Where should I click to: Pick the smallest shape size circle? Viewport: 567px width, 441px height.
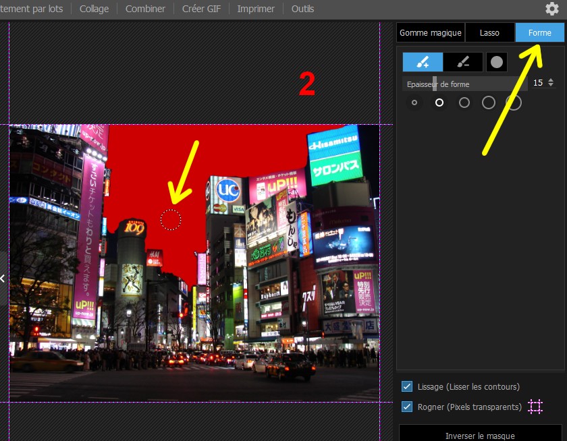pos(414,102)
